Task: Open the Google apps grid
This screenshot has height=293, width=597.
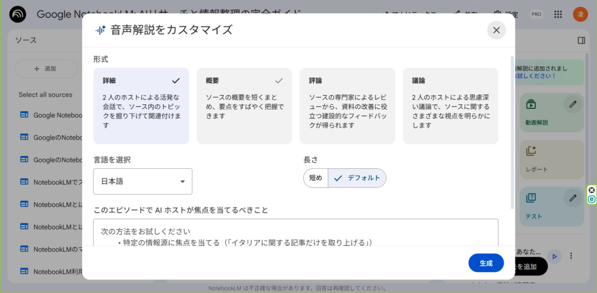Action: [x=558, y=15]
